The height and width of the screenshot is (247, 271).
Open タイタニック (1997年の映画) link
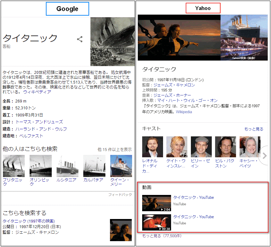tap(29, 221)
